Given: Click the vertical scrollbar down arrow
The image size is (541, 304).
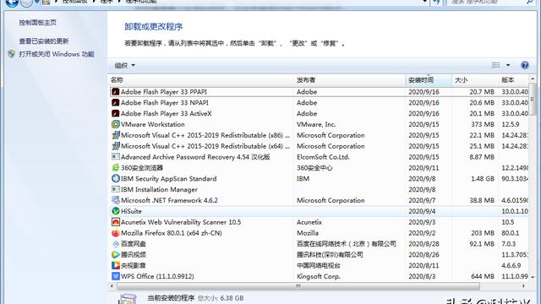Looking at the screenshot, I should pyautogui.click(x=533, y=277).
